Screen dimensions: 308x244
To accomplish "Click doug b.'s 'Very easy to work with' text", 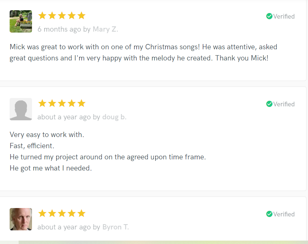I will (x=47, y=135).
